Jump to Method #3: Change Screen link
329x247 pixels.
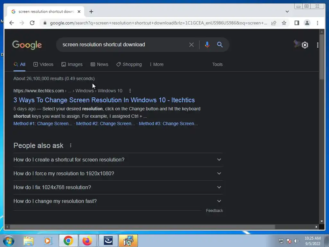coord(168,123)
